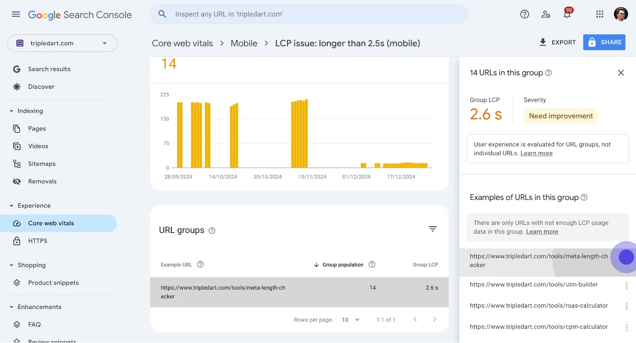
Task: Open the URL groups filter icon
Action: [433, 229]
